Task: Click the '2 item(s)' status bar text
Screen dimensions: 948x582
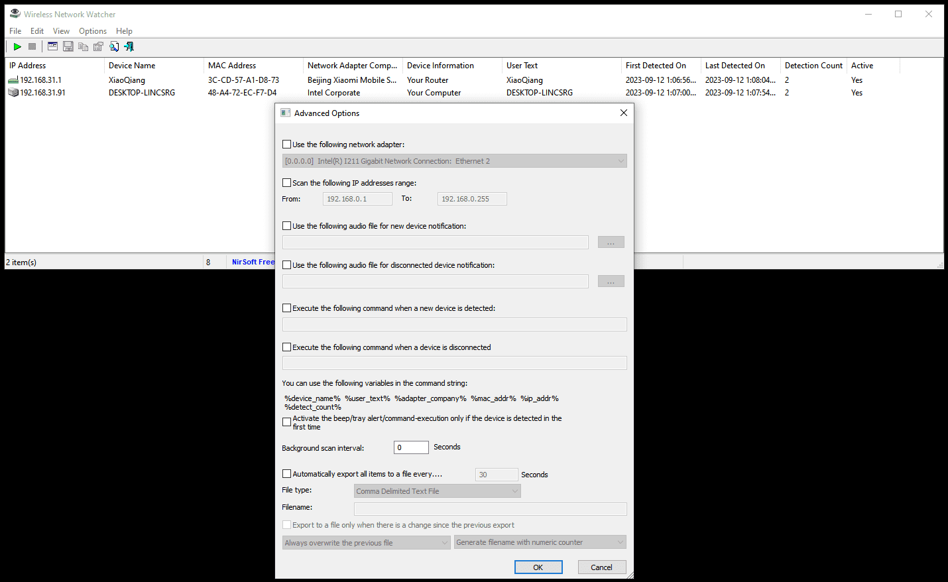Action: 21,262
